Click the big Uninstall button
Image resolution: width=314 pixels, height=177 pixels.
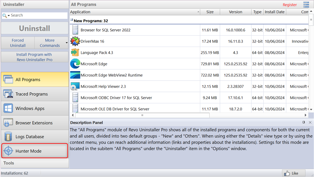34,28
